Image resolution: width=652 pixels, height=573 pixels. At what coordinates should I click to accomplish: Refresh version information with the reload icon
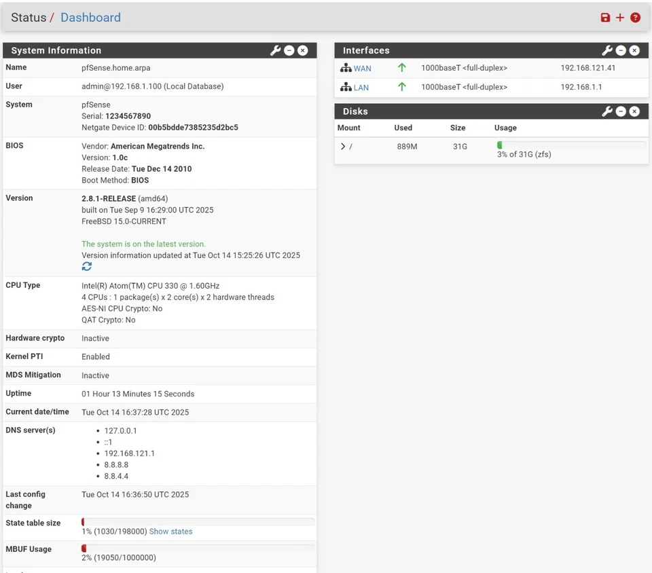86,266
